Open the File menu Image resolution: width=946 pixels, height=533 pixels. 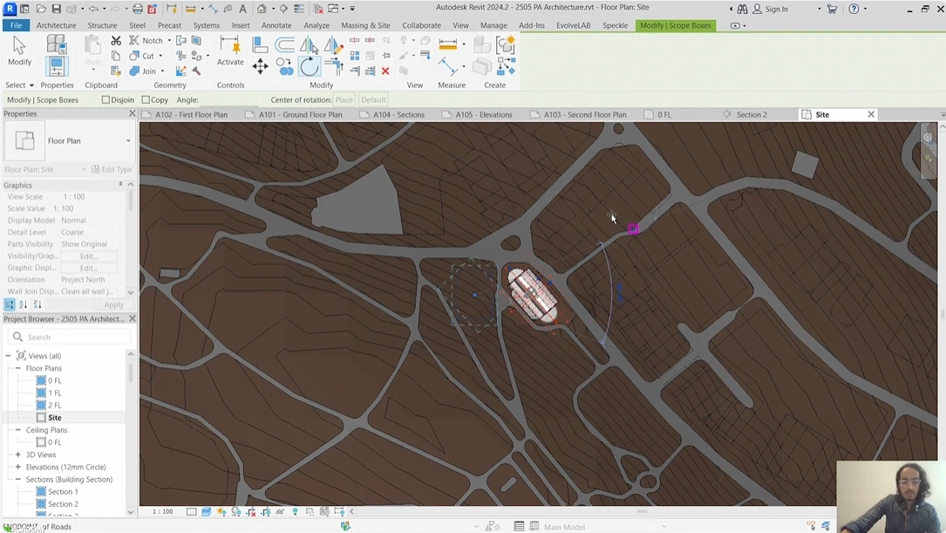[17, 25]
